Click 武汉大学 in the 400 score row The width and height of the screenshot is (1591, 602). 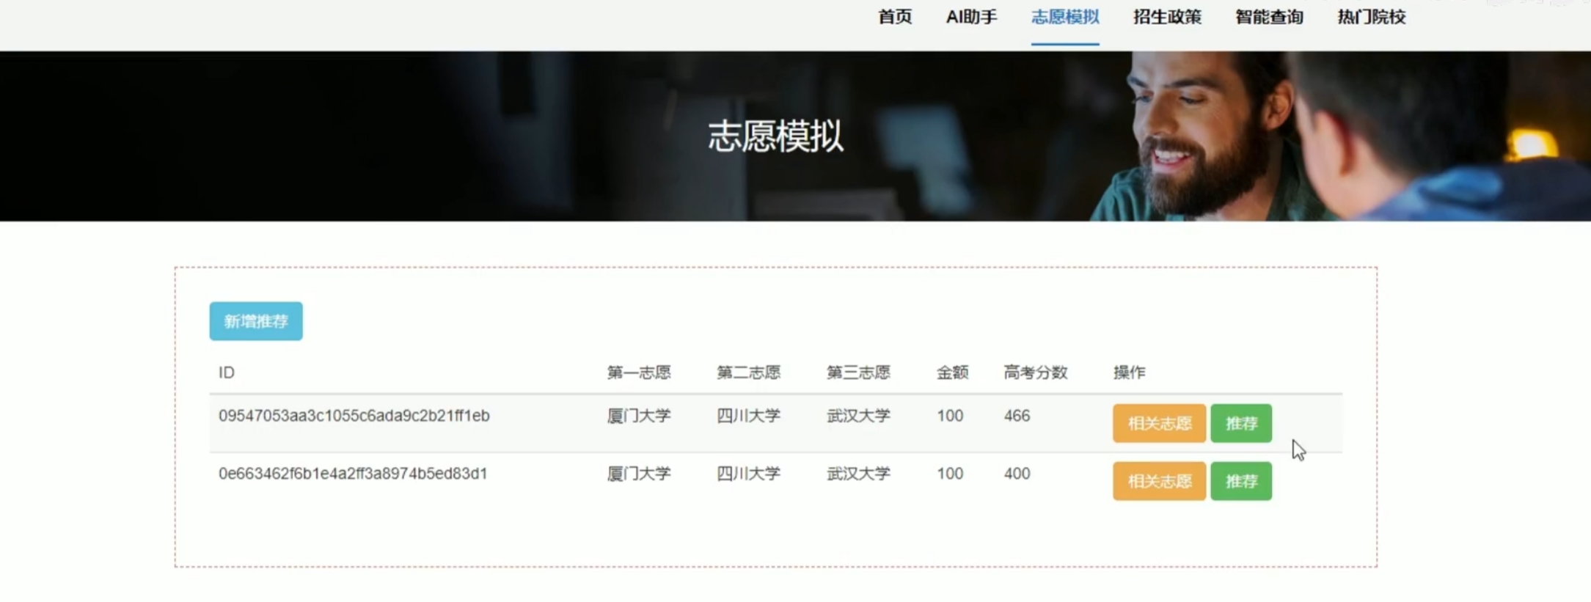858,474
